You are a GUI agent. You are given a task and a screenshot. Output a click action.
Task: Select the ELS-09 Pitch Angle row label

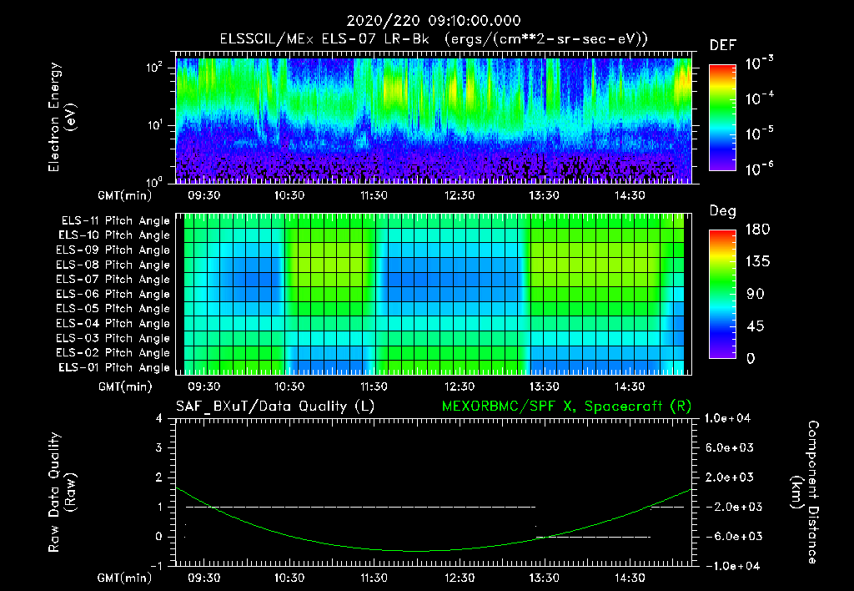pyautogui.click(x=113, y=250)
